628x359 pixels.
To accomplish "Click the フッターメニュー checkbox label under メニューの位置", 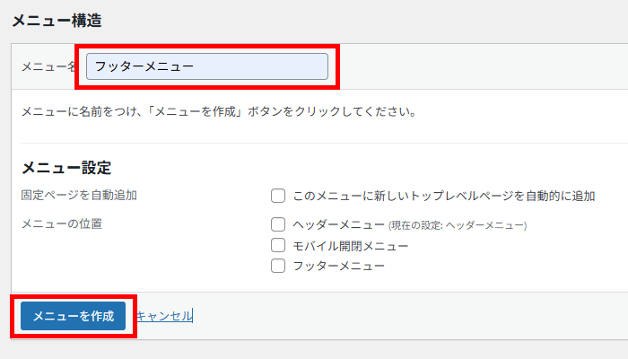I will point(338,266).
